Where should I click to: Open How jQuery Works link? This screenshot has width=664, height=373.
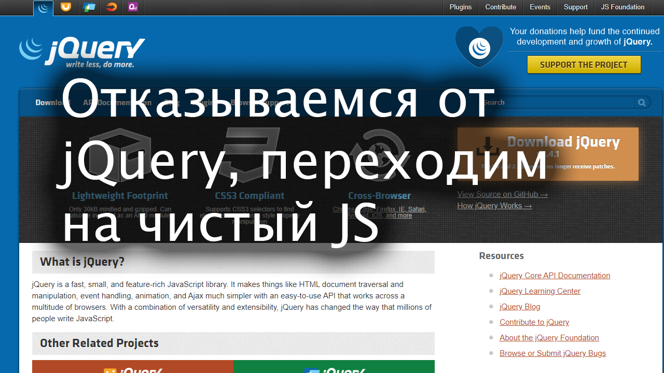point(494,206)
